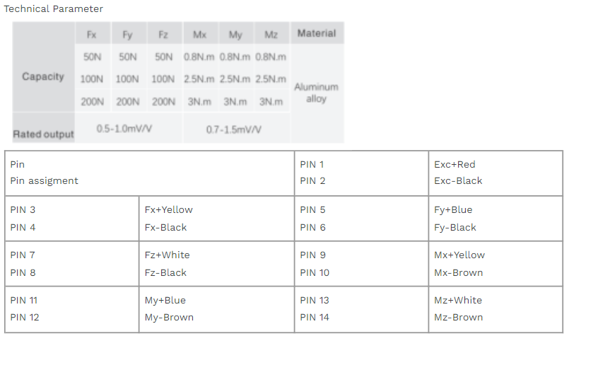The height and width of the screenshot is (370, 598).
Task: Select the PIN 6 text
Action: click(x=312, y=228)
